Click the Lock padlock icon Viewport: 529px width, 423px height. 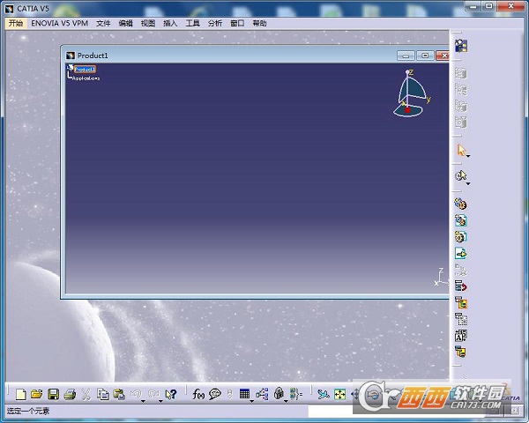pyautogui.click(x=279, y=393)
